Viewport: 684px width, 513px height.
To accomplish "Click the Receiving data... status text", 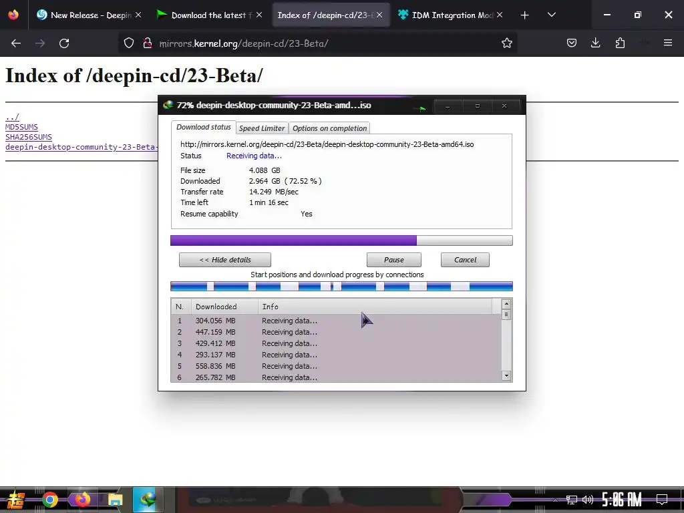I will [x=254, y=156].
